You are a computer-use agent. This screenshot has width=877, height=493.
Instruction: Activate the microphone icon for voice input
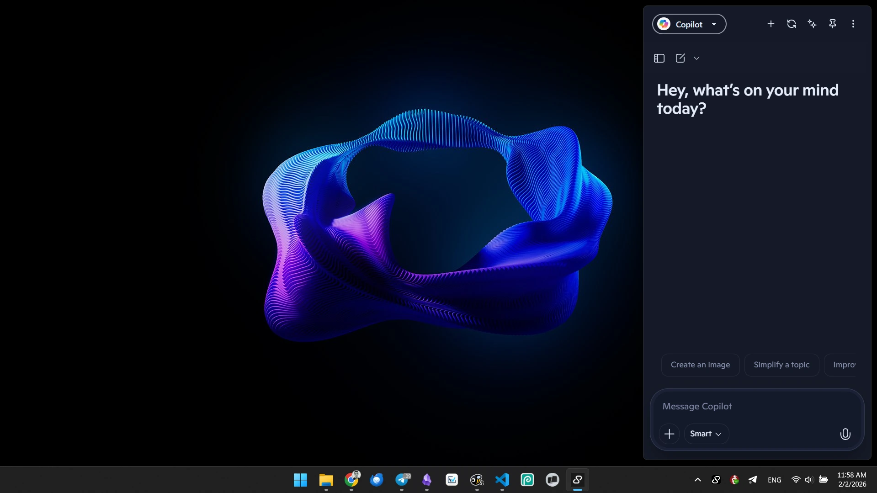(x=845, y=434)
